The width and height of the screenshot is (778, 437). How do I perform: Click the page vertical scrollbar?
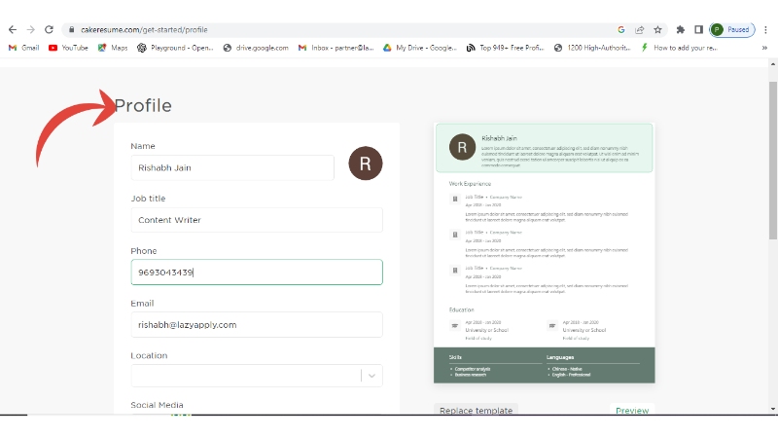[772, 156]
